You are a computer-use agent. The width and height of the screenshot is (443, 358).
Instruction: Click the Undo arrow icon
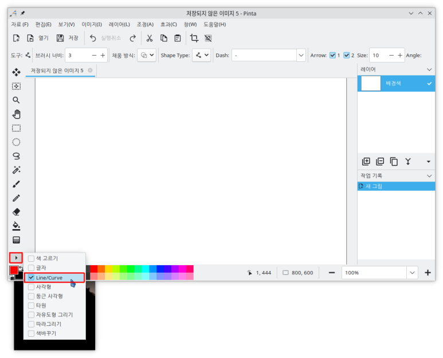click(93, 38)
